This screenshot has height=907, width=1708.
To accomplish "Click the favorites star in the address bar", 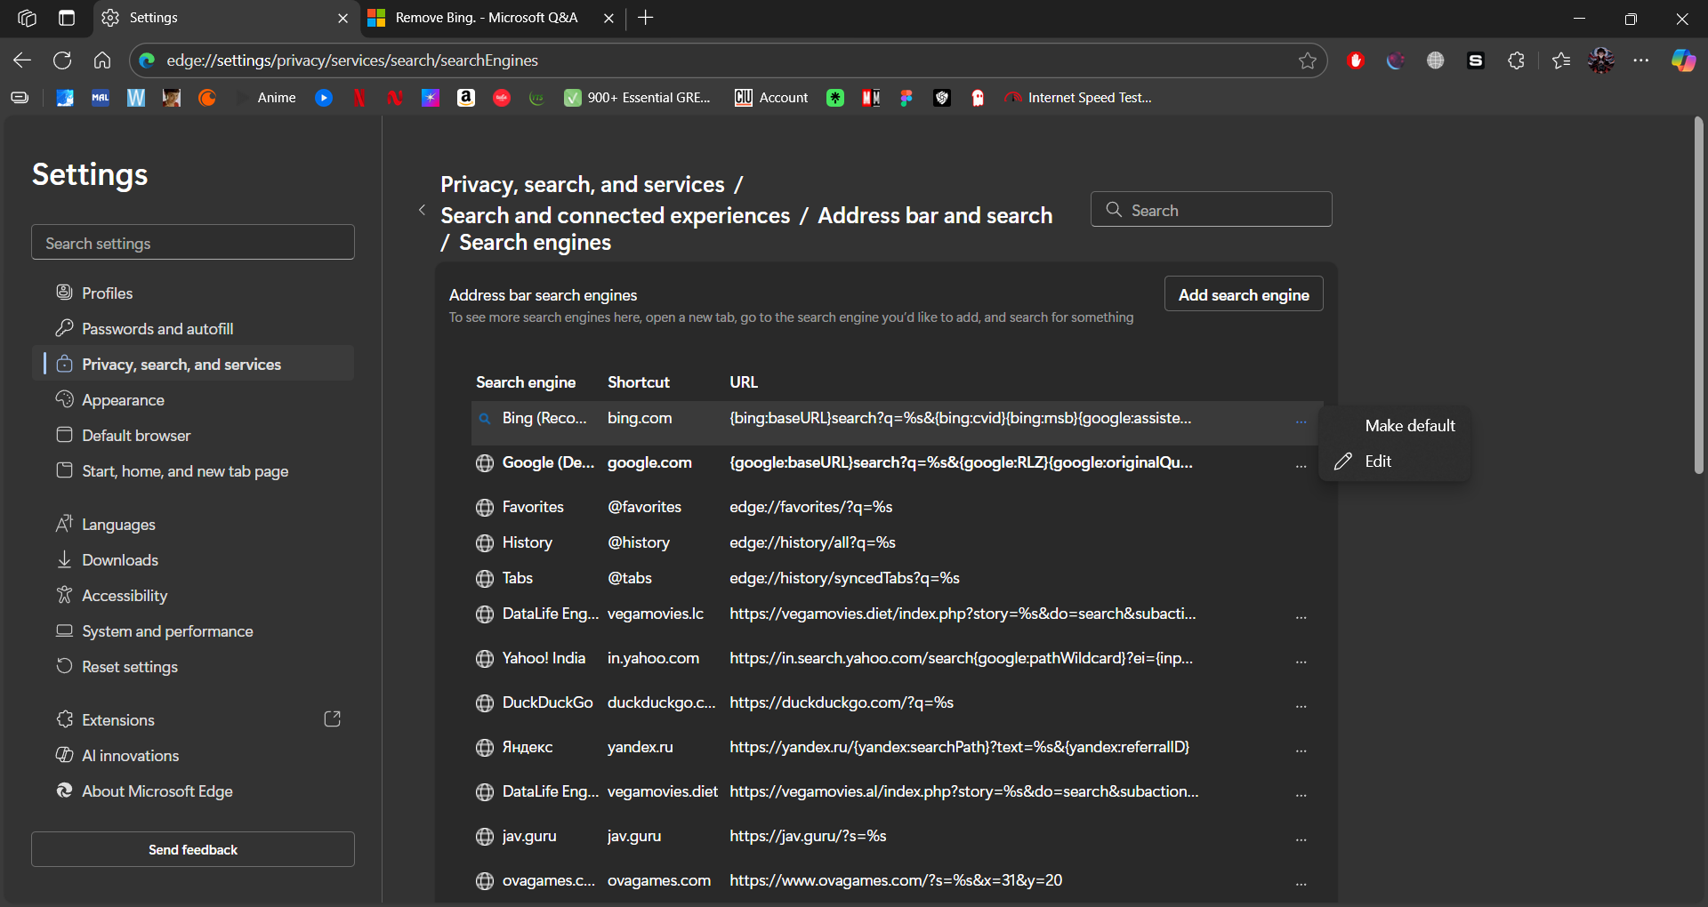I will point(1307,60).
